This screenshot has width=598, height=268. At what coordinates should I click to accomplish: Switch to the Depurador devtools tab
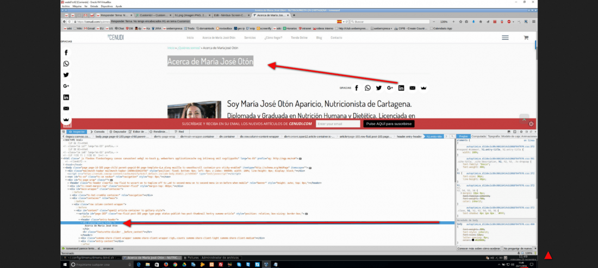click(117, 132)
